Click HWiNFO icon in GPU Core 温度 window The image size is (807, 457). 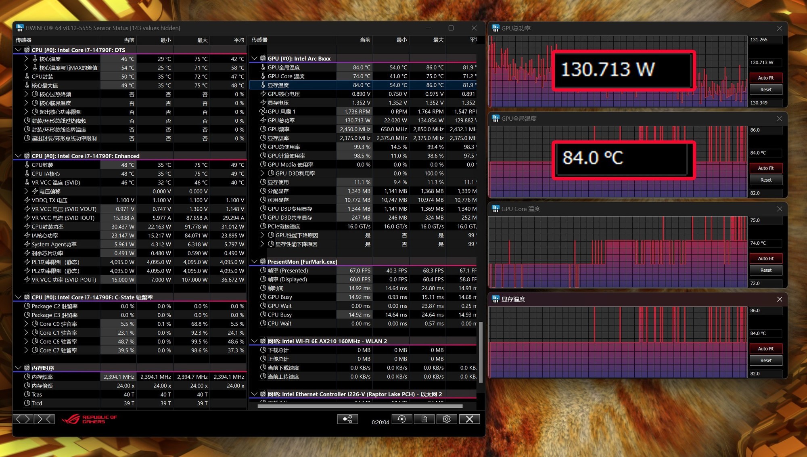(x=495, y=209)
